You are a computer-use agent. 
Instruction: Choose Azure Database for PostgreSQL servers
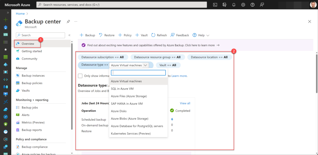[138, 126]
